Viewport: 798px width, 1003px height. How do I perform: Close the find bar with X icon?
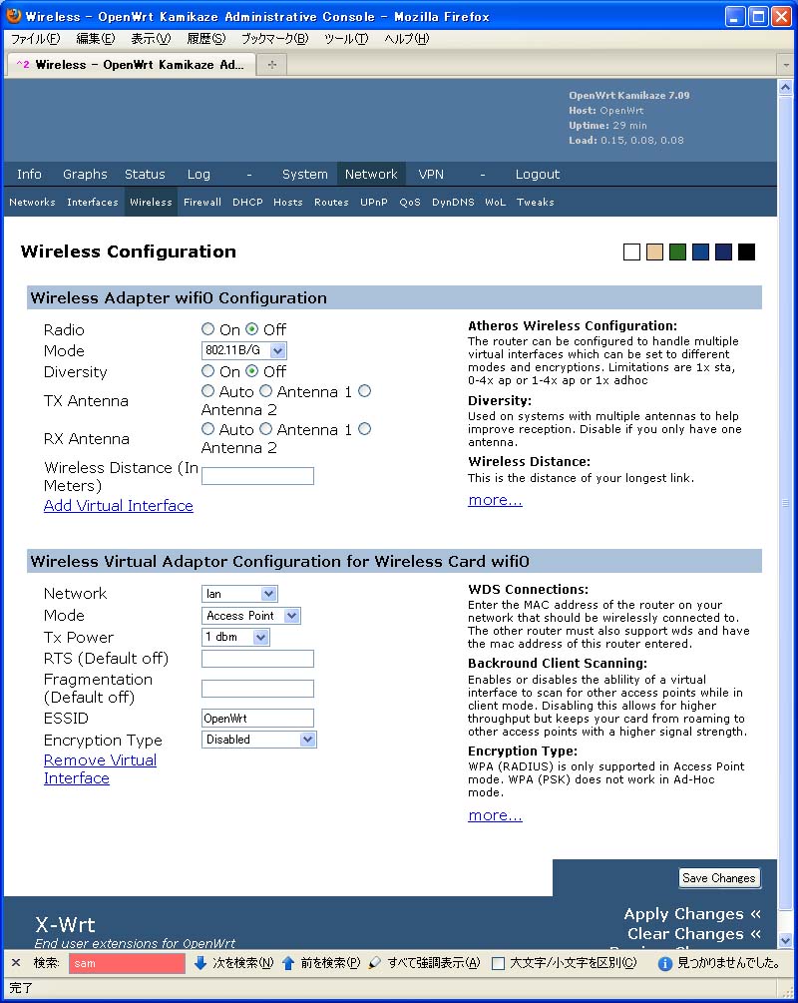click(x=16, y=963)
